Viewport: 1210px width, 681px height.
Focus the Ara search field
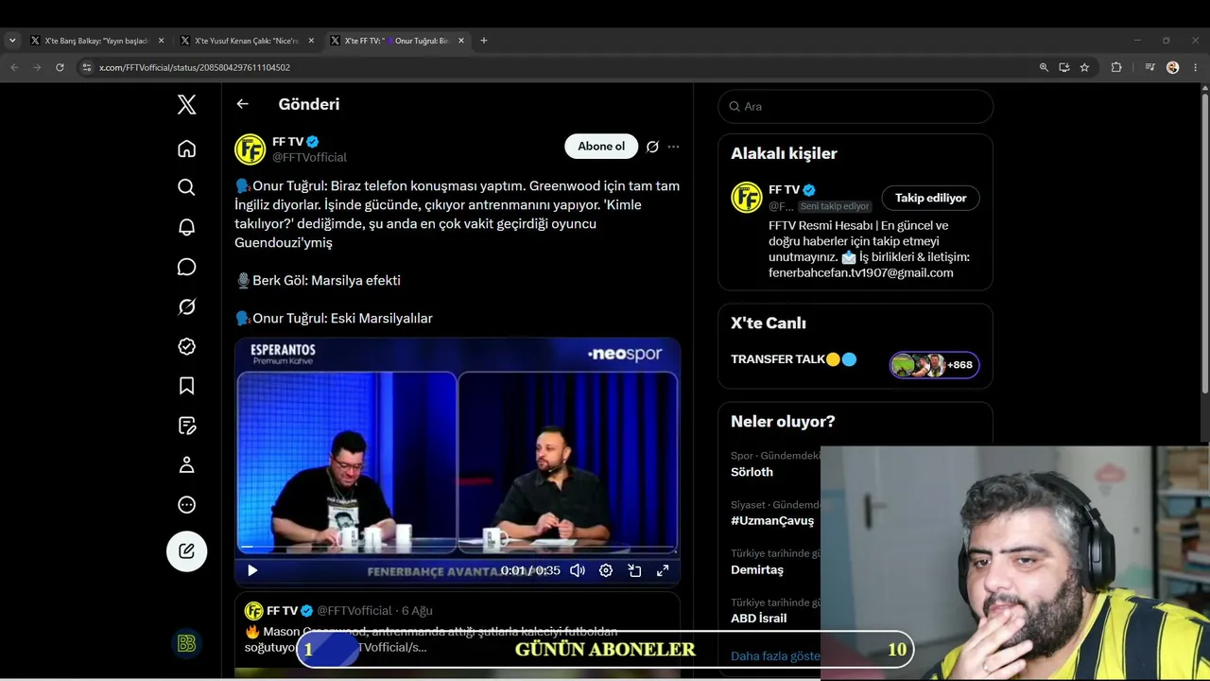tap(856, 106)
